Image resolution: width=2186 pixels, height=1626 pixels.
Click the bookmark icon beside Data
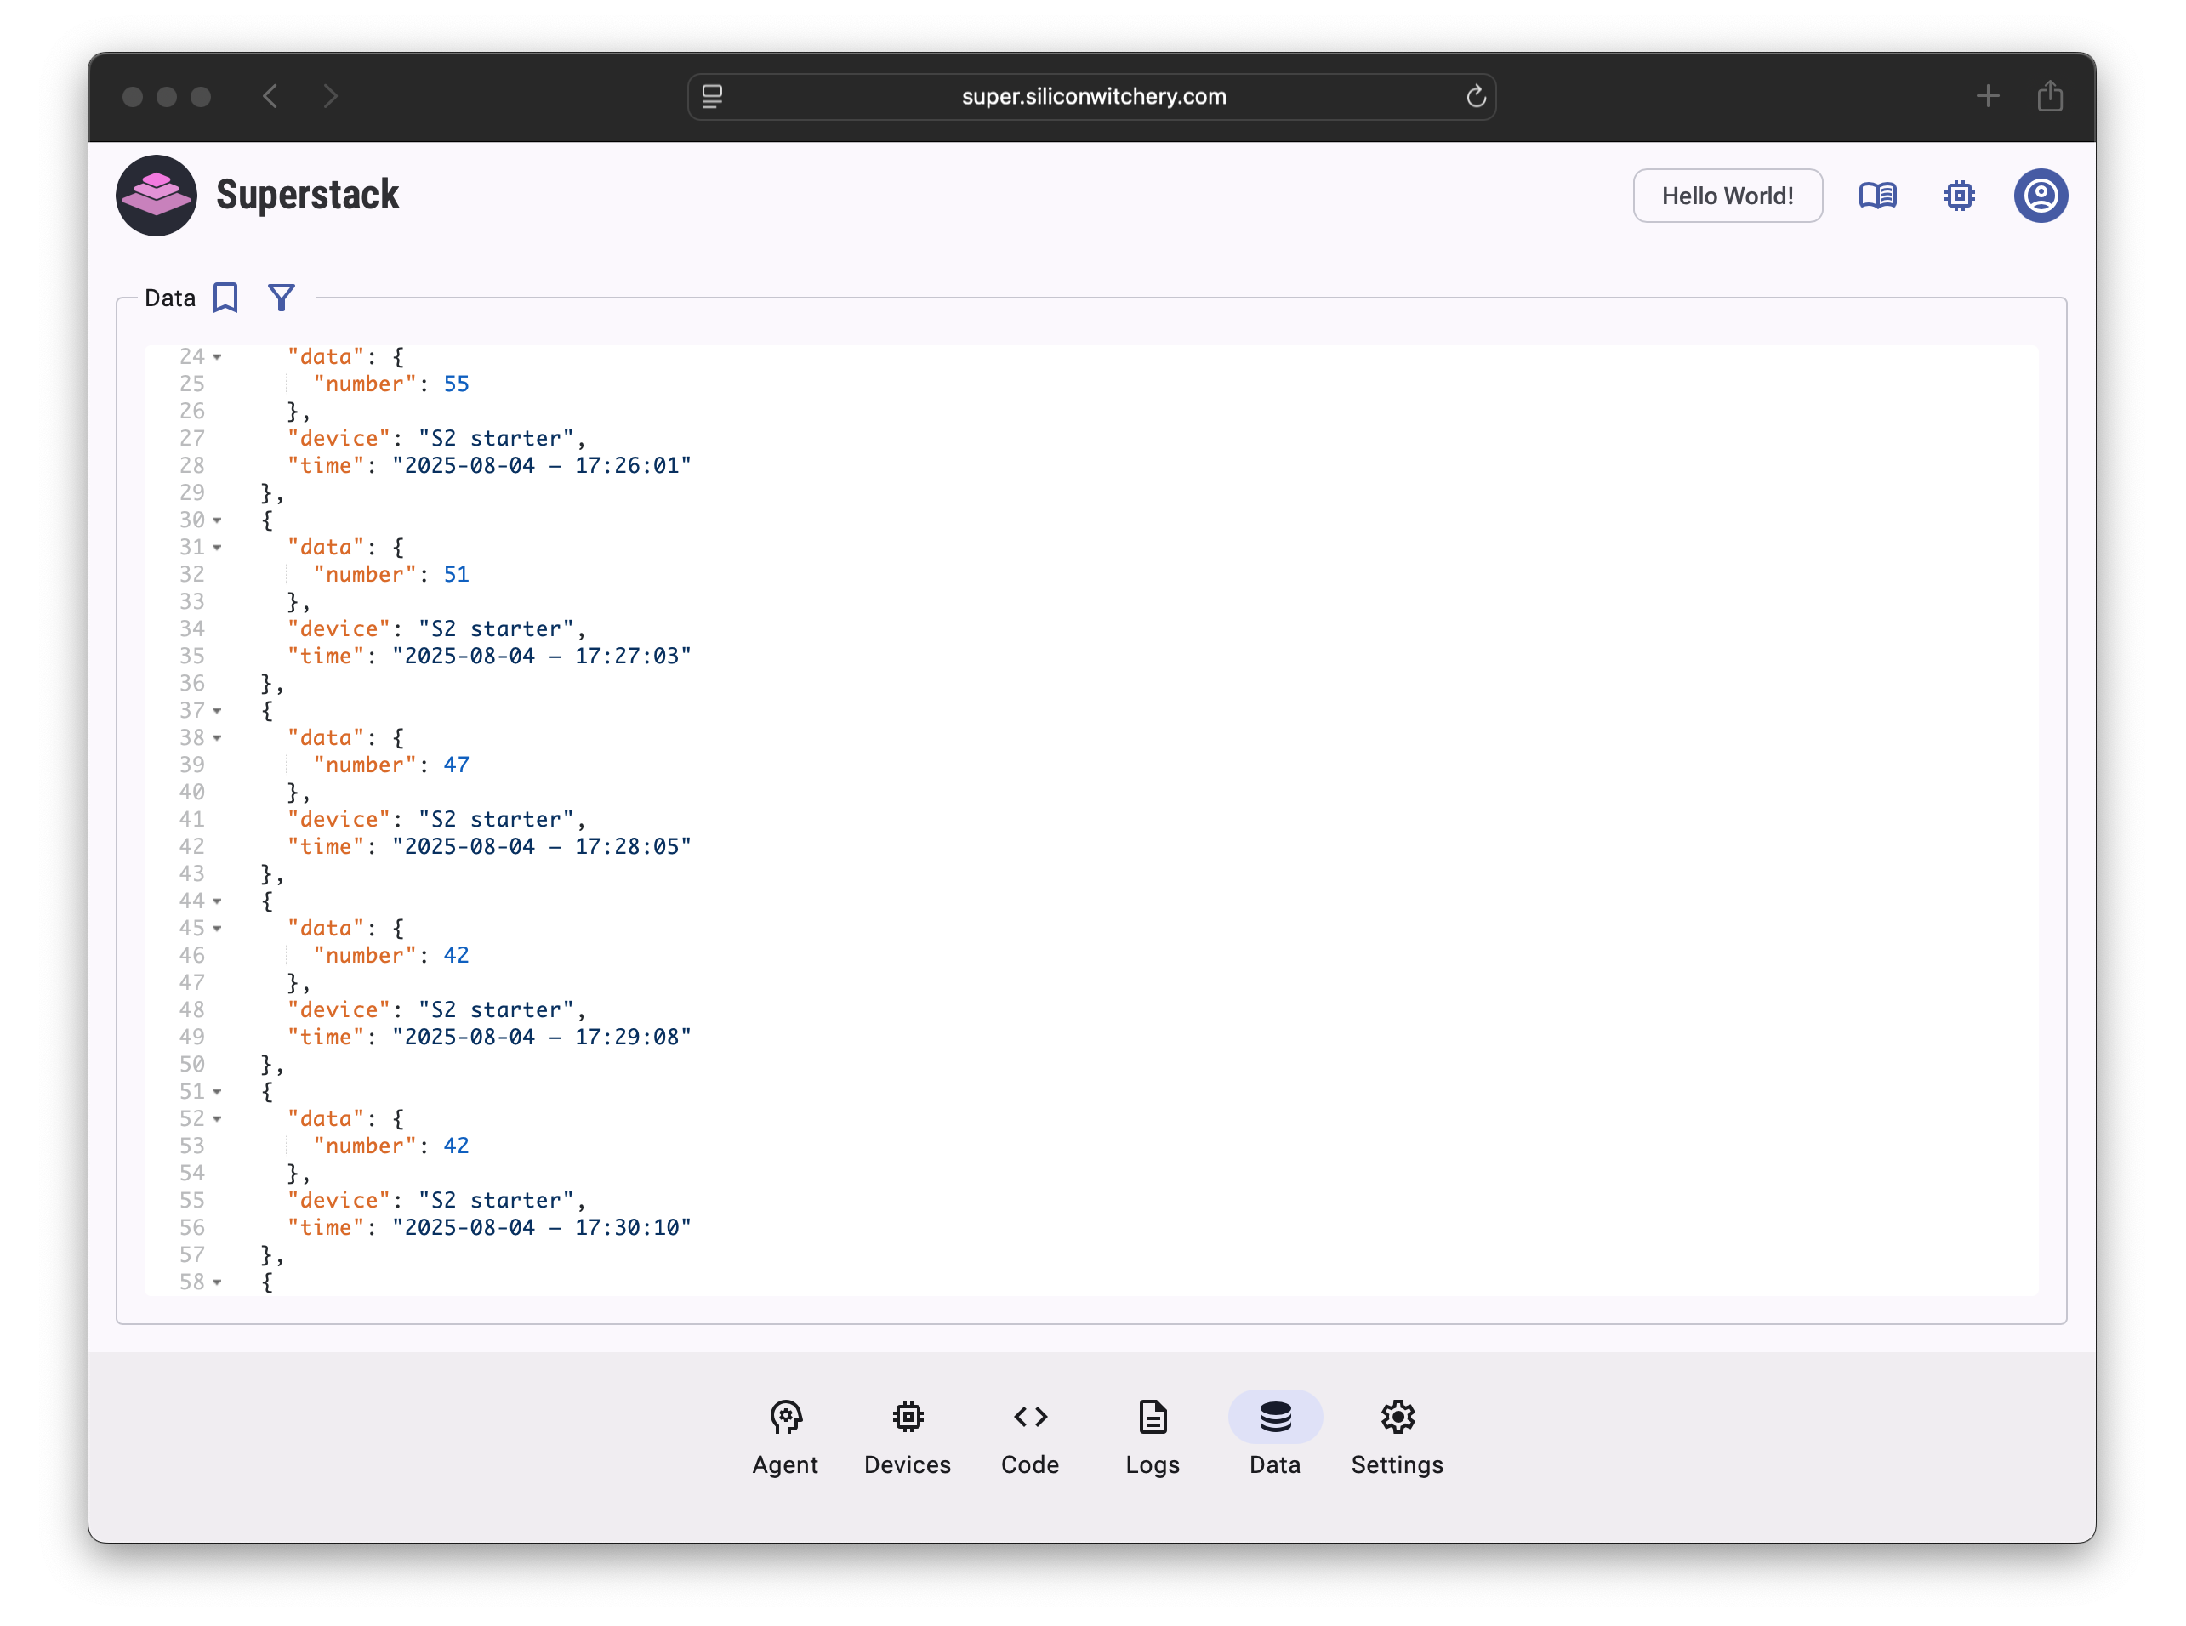click(x=225, y=298)
